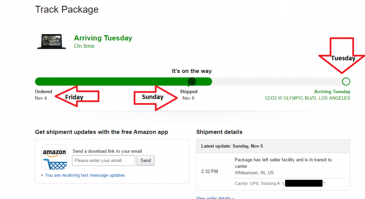
Task: Click the green delivery progress bar
Action: [123, 82]
